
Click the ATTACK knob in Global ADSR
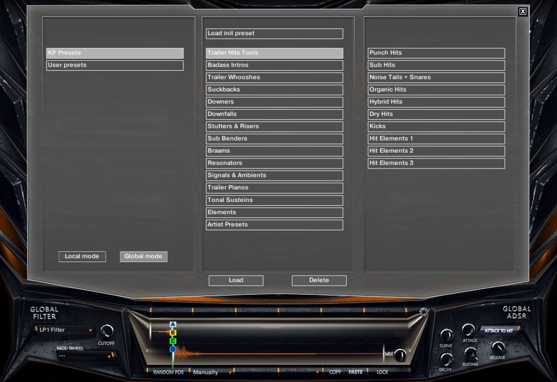pyautogui.click(x=469, y=330)
